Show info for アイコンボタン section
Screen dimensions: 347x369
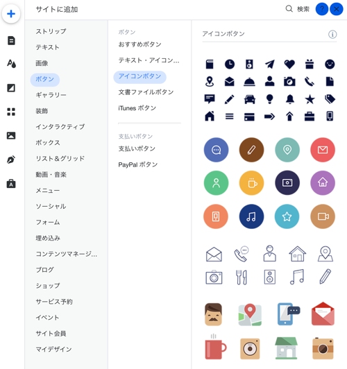tap(332, 35)
